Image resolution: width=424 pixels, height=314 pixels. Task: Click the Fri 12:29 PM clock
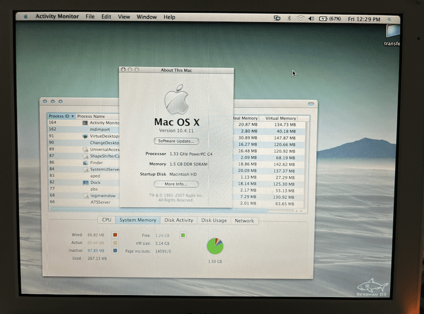tap(364, 19)
